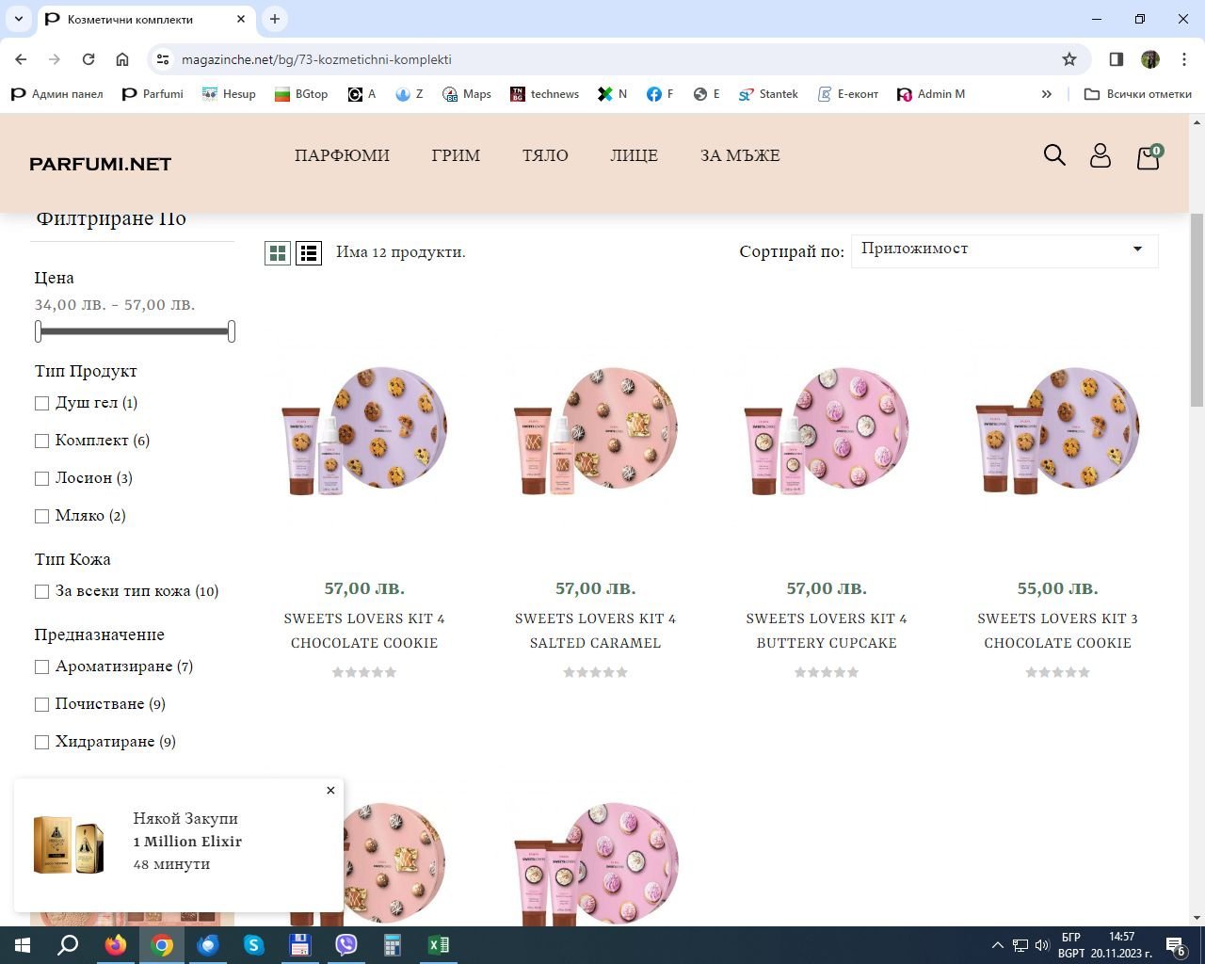Image resolution: width=1205 pixels, height=964 pixels.
Task: Open the user account icon
Action: pyautogui.click(x=1101, y=155)
